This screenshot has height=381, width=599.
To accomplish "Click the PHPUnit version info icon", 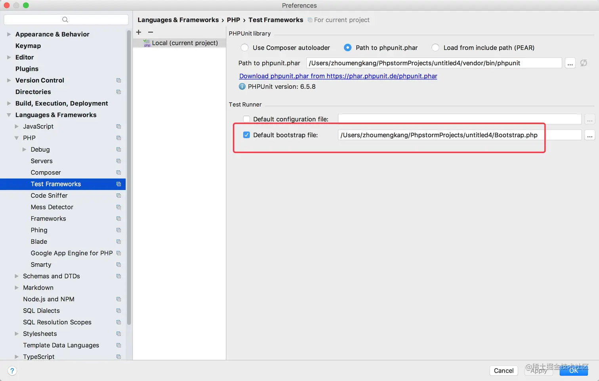I will coord(242,86).
